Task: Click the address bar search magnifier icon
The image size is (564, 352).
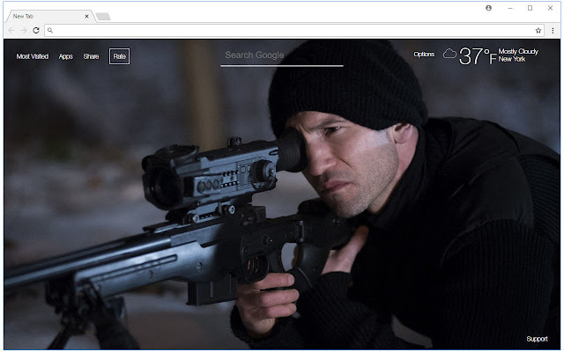Action: pyautogui.click(x=50, y=31)
